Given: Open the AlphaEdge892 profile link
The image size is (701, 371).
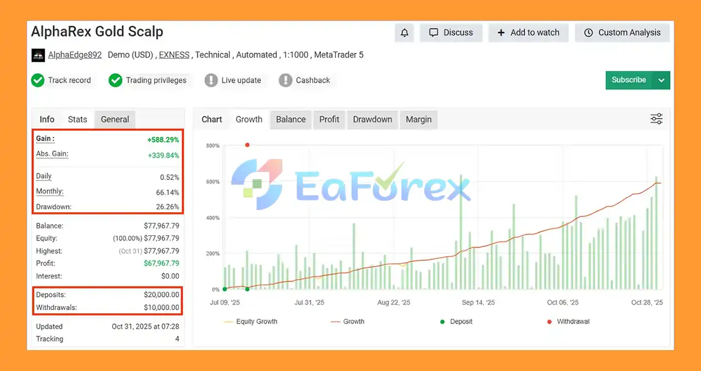Looking at the screenshot, I should (x=75, y=55).
